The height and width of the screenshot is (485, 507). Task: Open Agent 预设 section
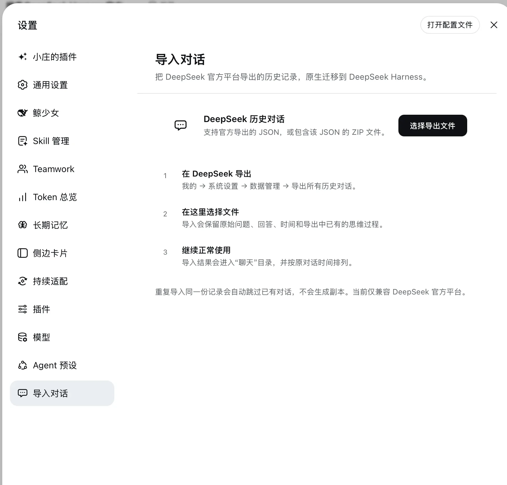tap(62, 365)
